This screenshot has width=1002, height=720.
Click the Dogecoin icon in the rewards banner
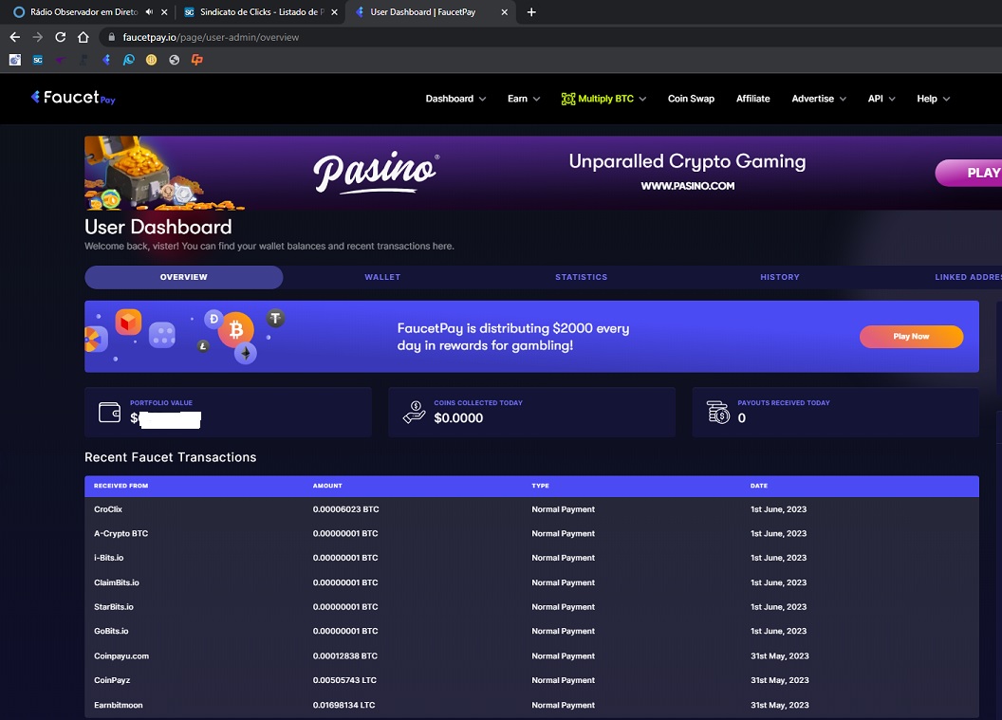213,319
